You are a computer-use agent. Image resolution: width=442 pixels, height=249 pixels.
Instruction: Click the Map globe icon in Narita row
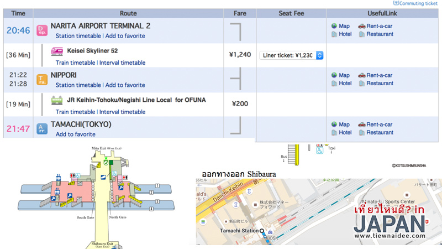pos(334,26)
